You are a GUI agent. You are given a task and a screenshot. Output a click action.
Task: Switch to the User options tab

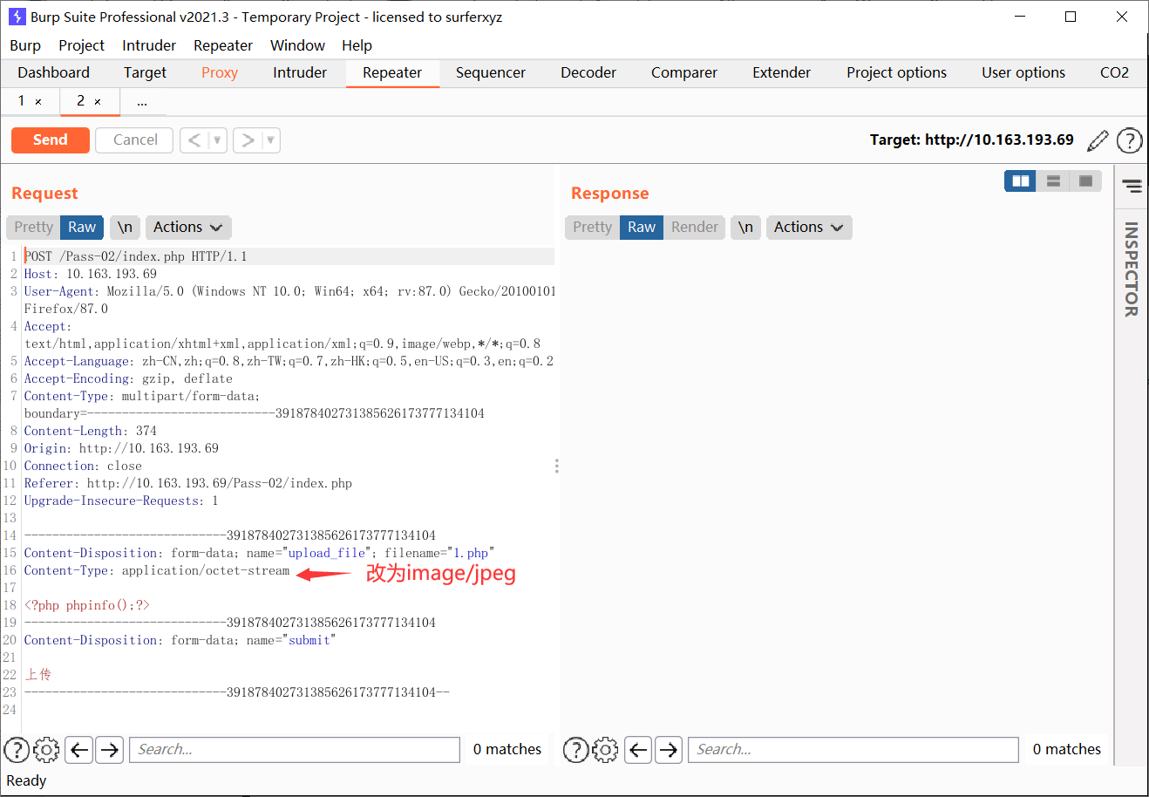point(1023,72)
